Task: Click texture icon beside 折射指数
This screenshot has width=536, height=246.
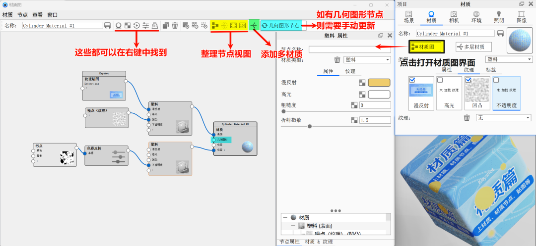Action: click(354, 120)
